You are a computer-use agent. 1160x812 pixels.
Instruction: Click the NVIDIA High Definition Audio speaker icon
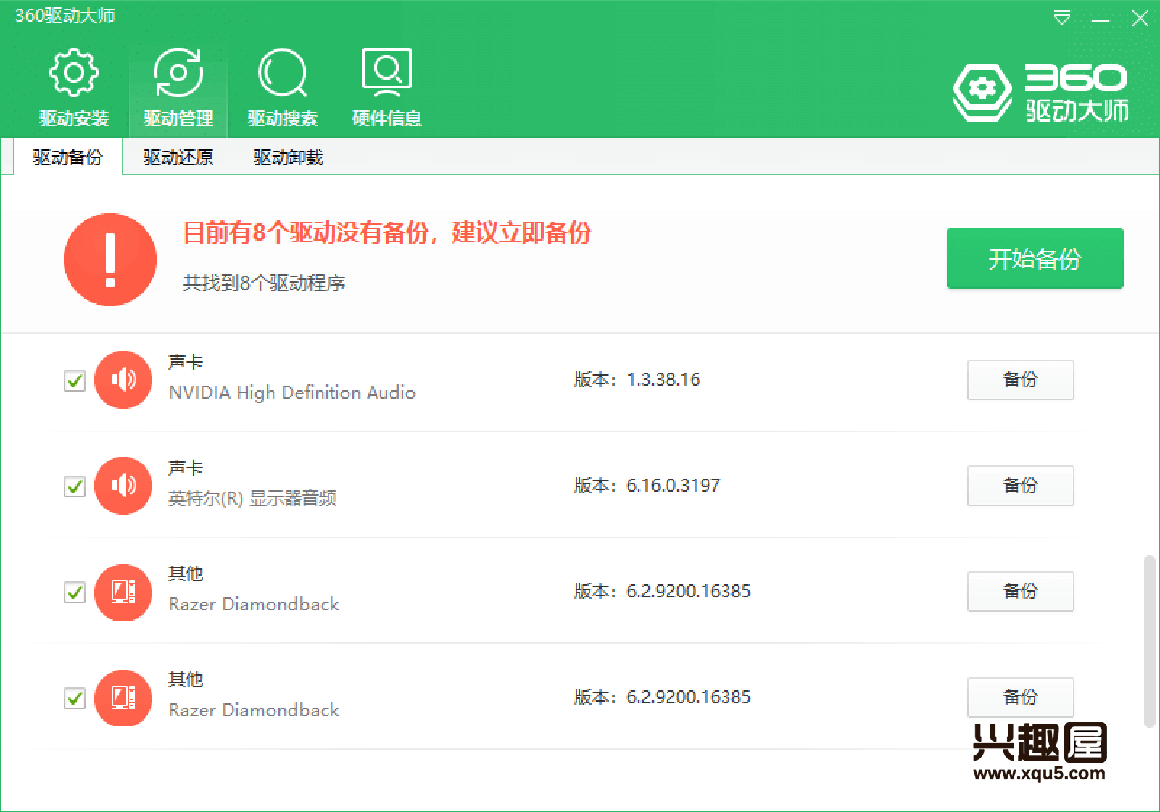pyautogui.click(x=123, y=379)
